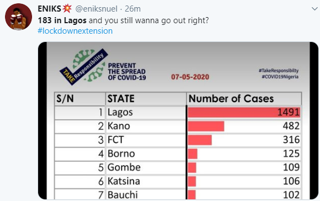Screen dimensions: 320x201
Task: Click the '183 in Lagos' bold tweet text
Action: pyautogui.click(x=62, y=20)
